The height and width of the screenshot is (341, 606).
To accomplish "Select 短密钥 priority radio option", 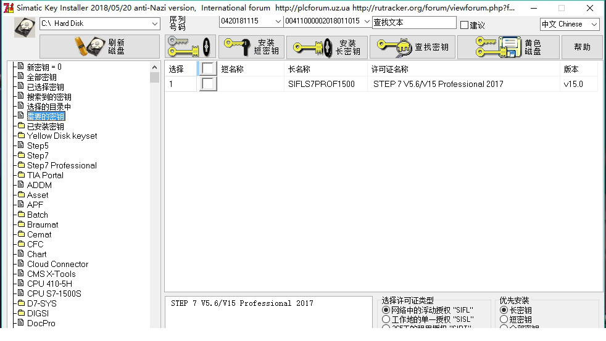I will click(504, 319).
